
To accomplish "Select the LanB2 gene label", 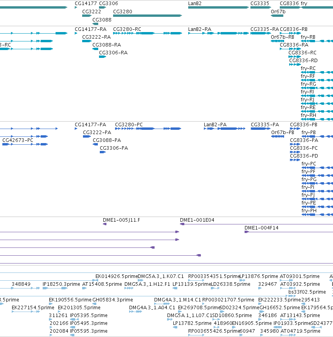I will [x=195, y=4].
